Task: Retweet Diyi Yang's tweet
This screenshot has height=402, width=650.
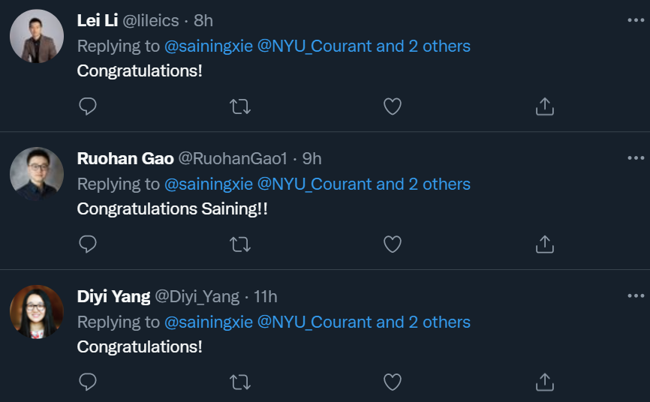Action: click(240, 382)
